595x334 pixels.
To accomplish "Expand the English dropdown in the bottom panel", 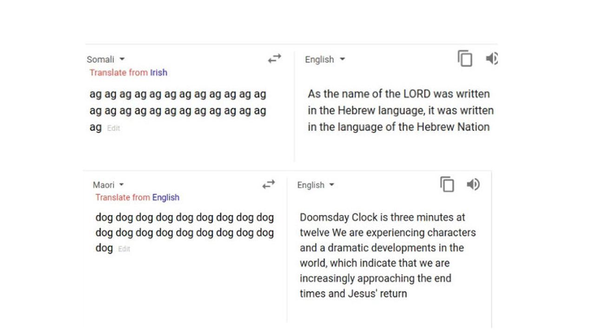I will click(x=315, y=185).
